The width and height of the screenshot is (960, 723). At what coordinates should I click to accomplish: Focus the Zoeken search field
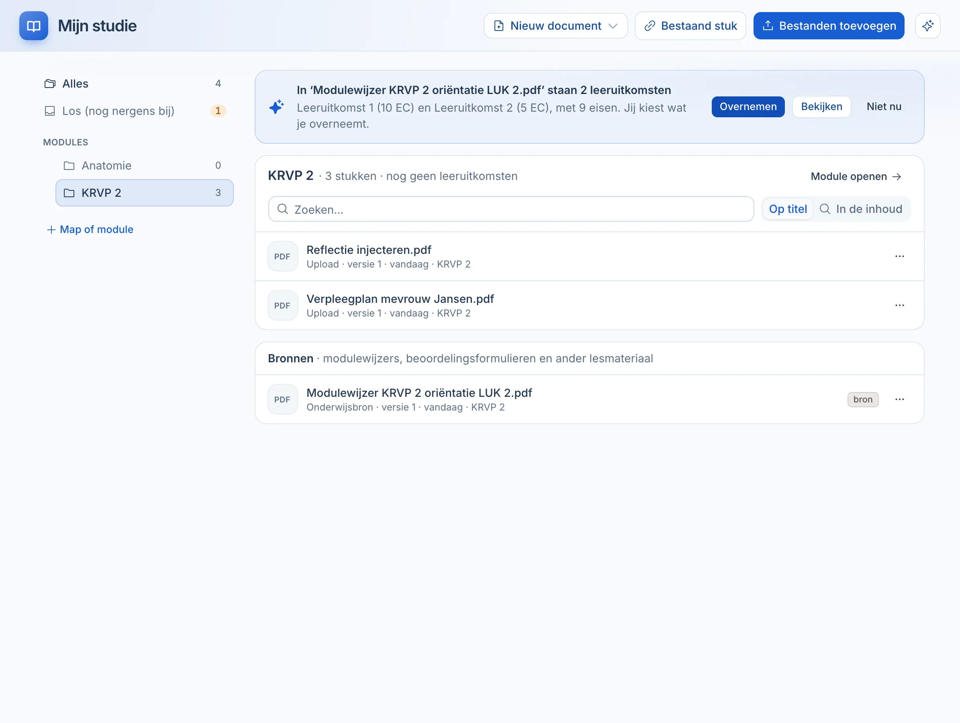(511, 209)
